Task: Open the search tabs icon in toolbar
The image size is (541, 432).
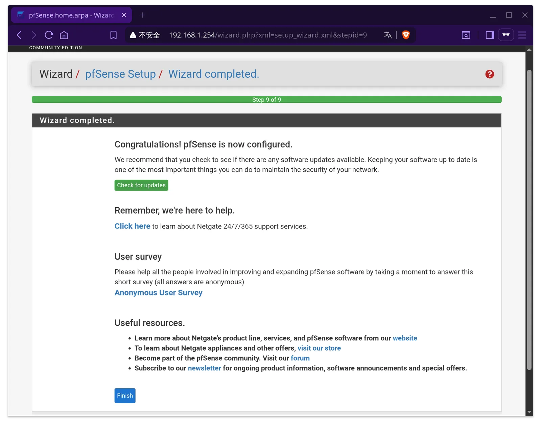Action: [466, 35]
